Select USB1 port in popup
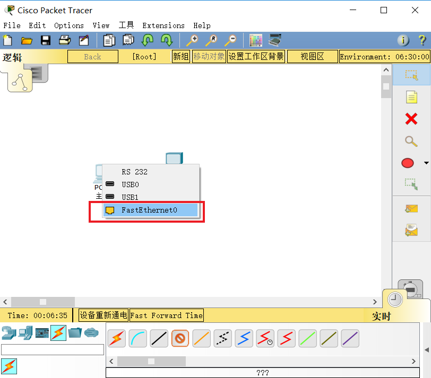The width and height of the screenshot is (431, 378). point(151,197)
